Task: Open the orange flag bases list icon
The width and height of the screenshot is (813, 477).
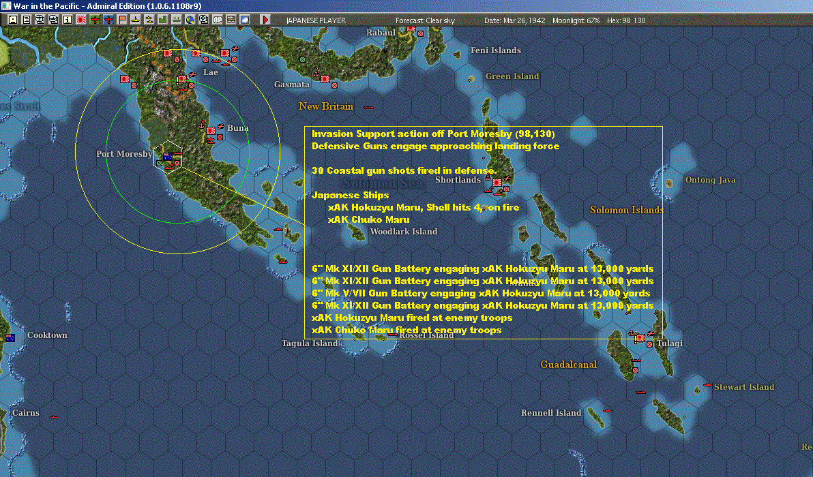Action: tap(122, 20)
